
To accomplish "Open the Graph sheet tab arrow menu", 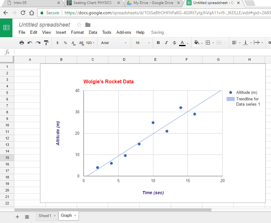I will pyautogui.click(x=75, y=216).
